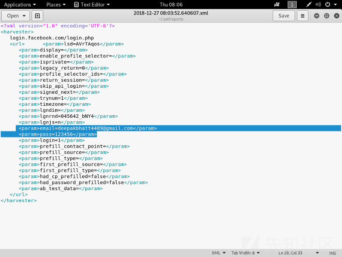Image resolution: width=342 pixels, height=257 pixels.
Task: Click the first_prefill_type= line
Action: pos(70,170)
